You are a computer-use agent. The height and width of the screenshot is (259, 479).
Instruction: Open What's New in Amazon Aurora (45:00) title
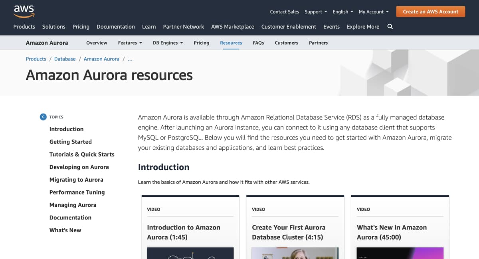392,232
